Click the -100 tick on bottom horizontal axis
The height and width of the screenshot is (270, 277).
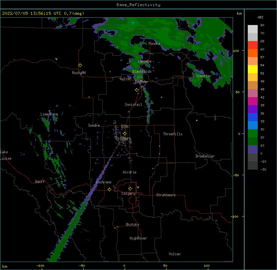40,266
